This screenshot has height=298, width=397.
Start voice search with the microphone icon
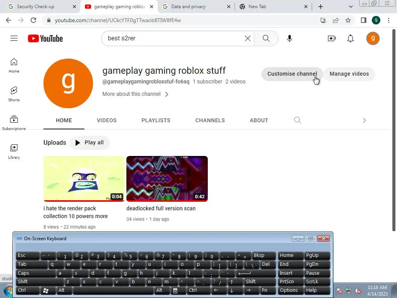tap(289, 38)
